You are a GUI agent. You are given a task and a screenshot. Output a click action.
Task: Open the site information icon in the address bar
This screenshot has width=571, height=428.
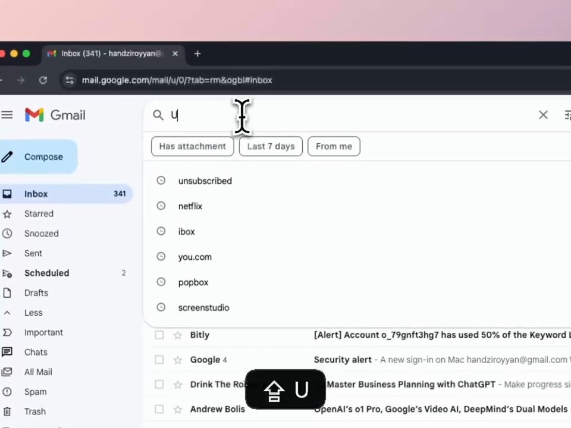[70, 80]
